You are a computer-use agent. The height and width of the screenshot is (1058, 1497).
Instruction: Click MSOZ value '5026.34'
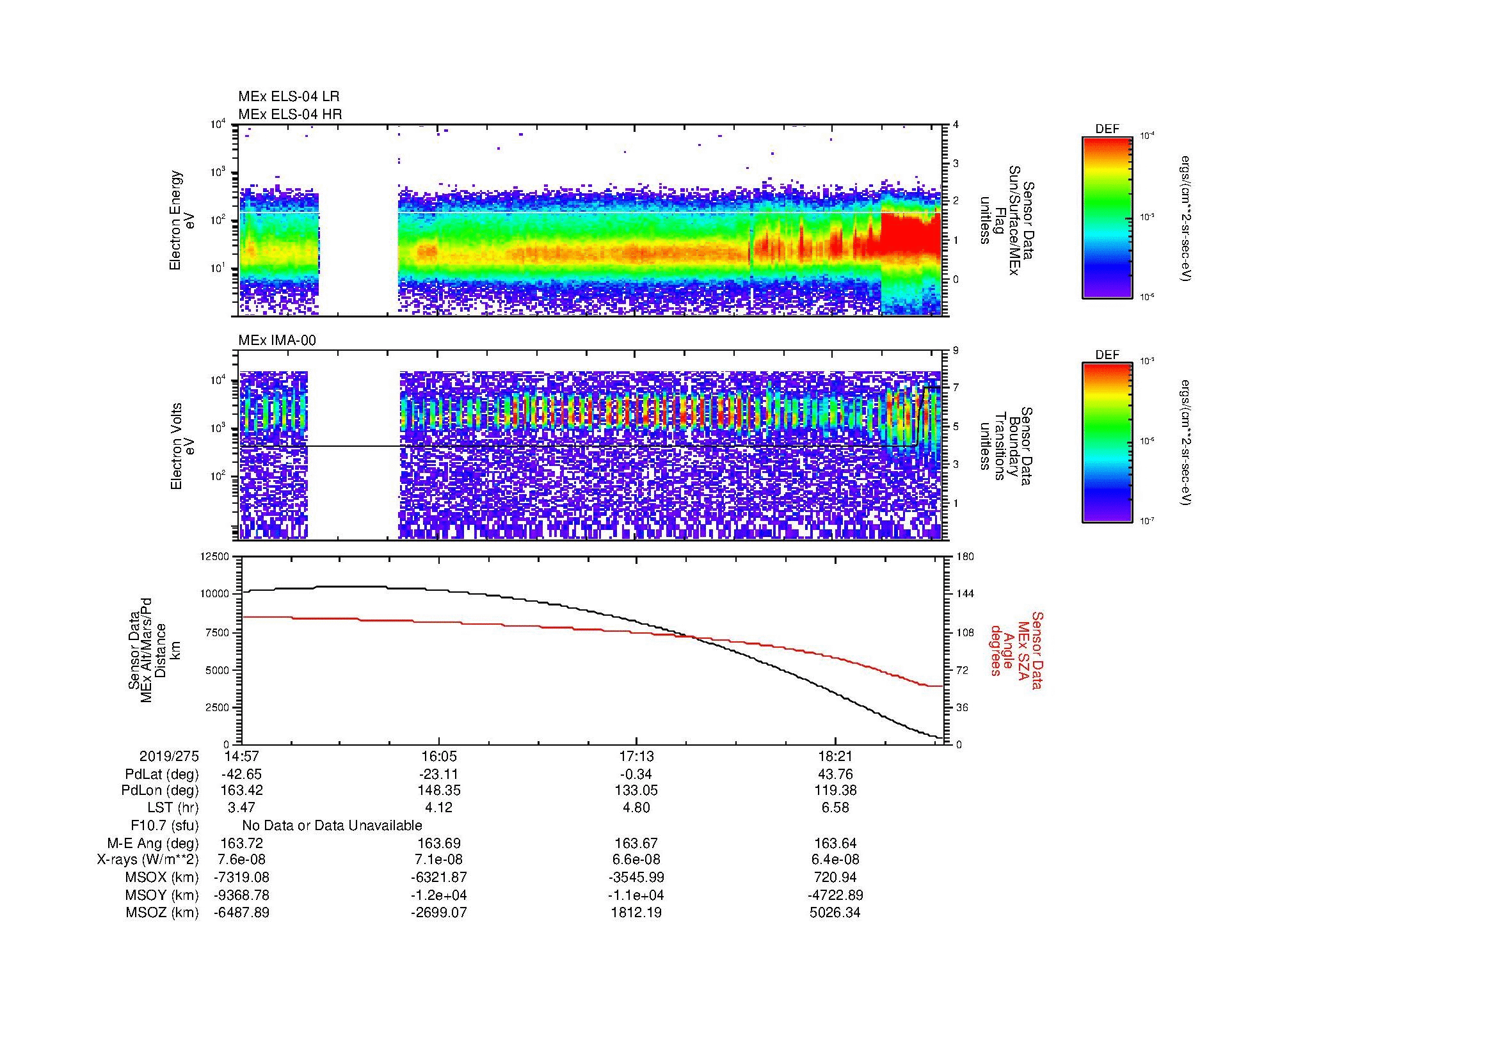tap(835, 913)
